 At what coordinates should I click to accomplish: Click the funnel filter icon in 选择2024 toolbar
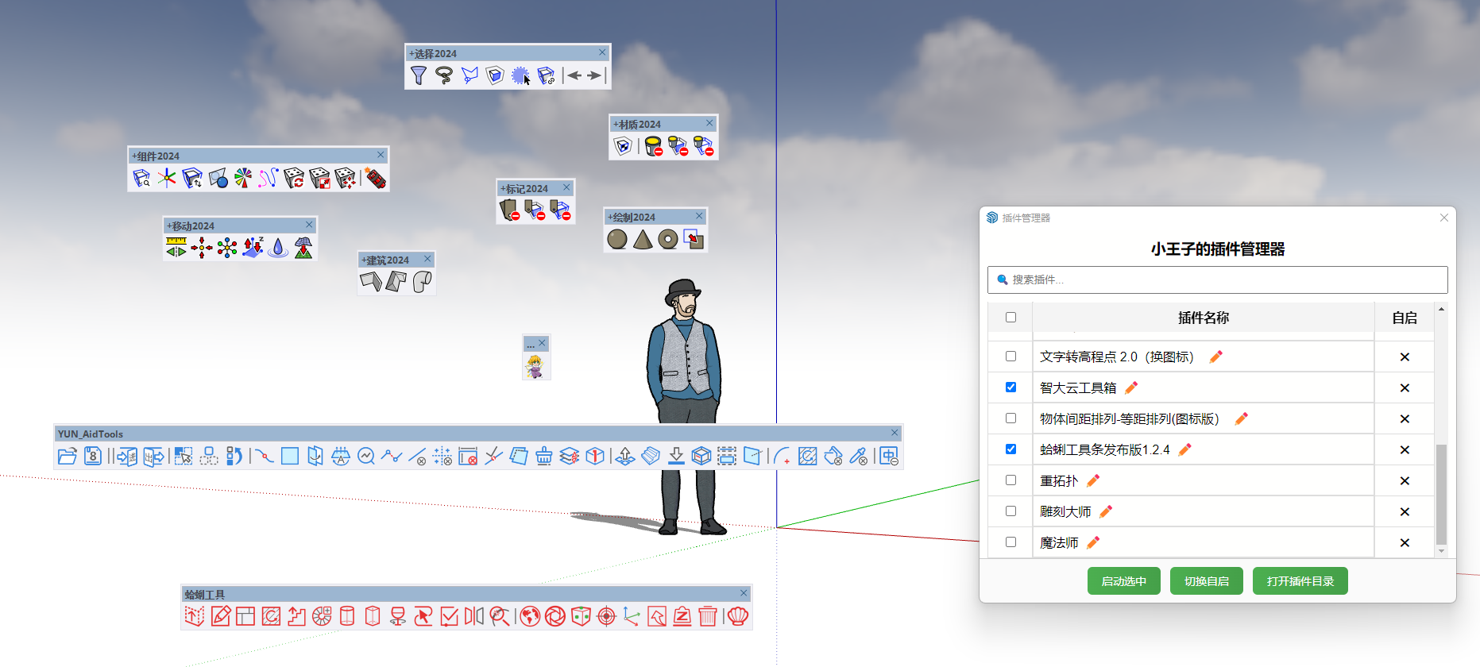(419, 75)
